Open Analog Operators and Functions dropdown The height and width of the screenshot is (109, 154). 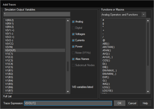(144, 15)
